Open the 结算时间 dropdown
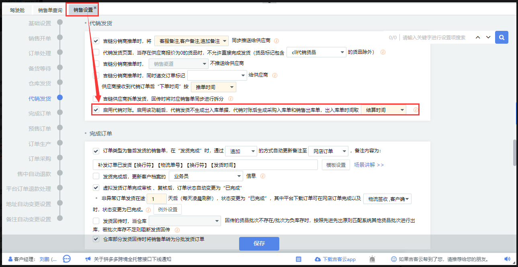This screenshot has height=267, width=518. click(383, 110)
